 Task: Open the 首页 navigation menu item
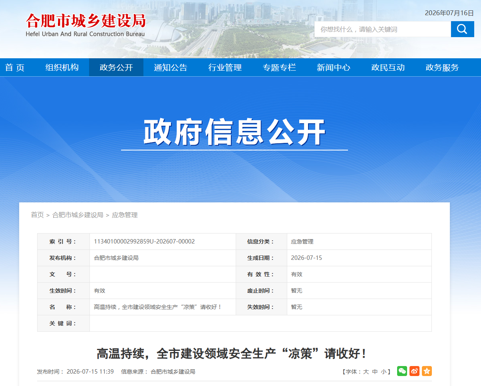tap(15, 67)
